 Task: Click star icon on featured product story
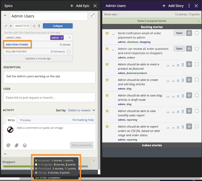click(x=107, y=64)
